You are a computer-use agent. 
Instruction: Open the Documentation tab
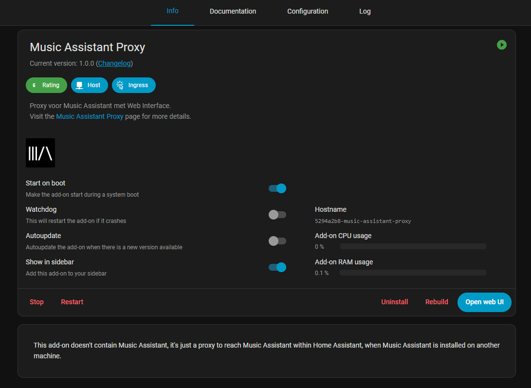[233, 11]
